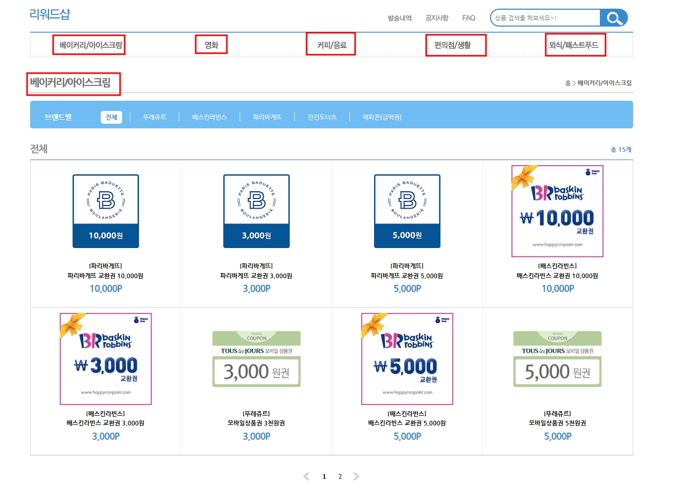Viewport: 675px width, 496px height.
Task: Select the 전체 brand filter
Action: [111, 117]
